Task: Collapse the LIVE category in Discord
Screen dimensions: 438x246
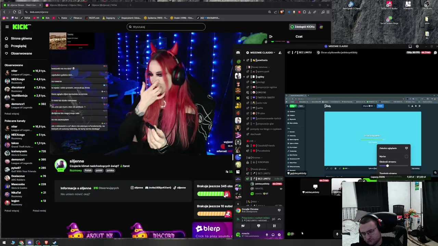Action: 250,141
